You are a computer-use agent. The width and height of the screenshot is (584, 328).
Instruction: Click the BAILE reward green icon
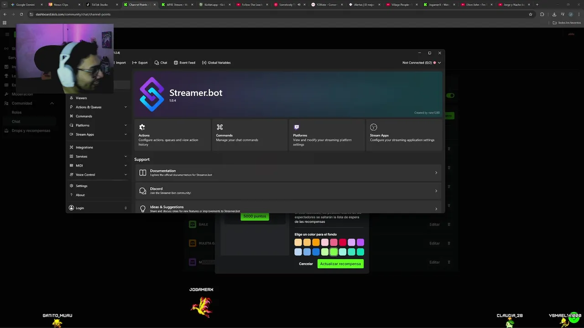pos(193,224)
